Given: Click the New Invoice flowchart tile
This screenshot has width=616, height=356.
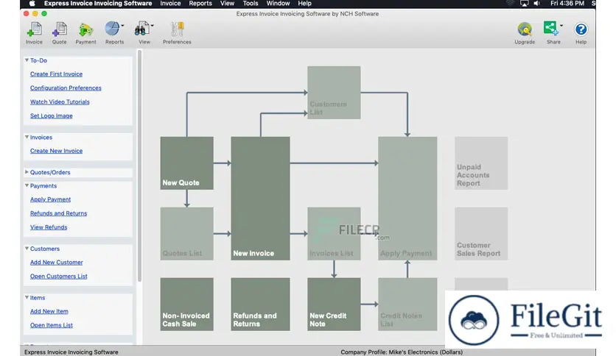Looking at the screenshot, I should click(260, 199).
